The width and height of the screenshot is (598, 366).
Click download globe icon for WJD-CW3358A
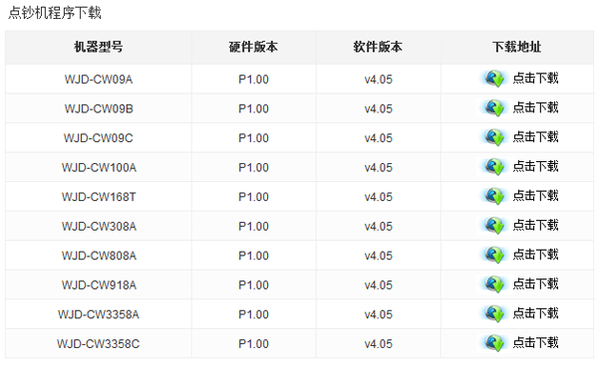(494, 314)
